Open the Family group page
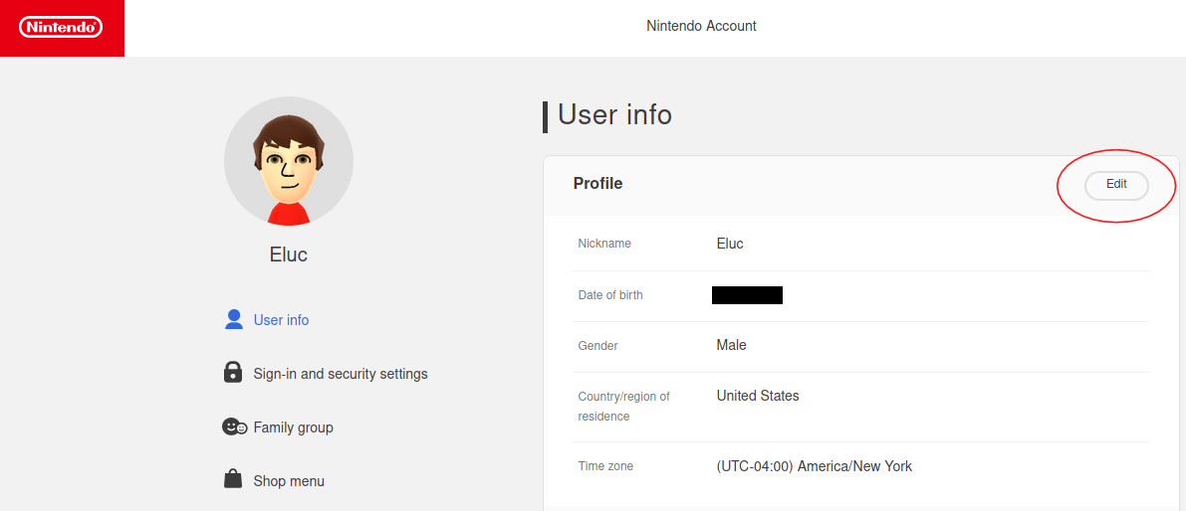The image size is (1186, 511). point(293,427)
